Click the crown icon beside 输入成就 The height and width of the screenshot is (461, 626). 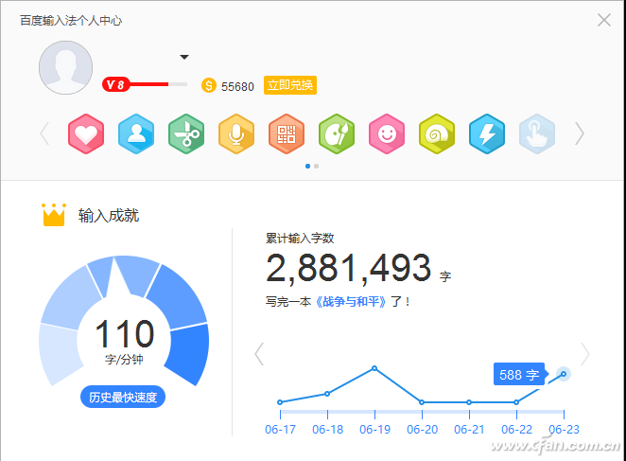[x=54, y=215]
